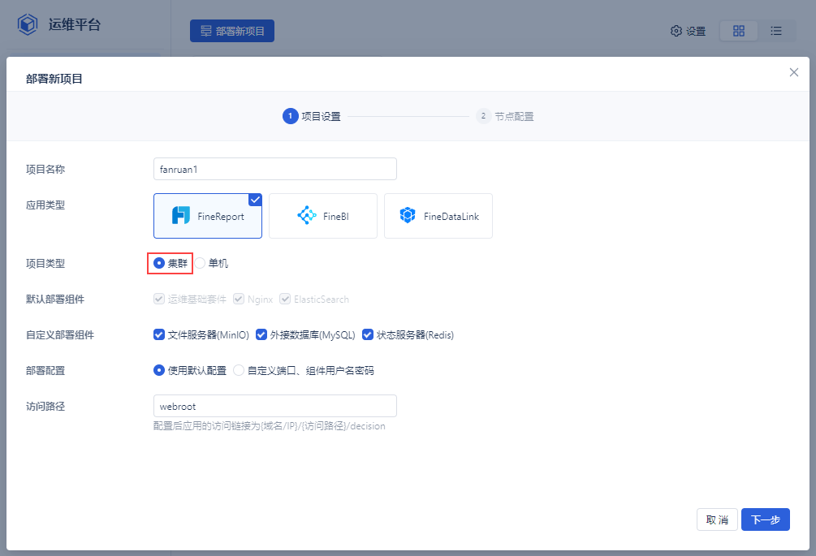
Task: Click the disabled 运维基础套件 checkbox
Action: (159, 299)
